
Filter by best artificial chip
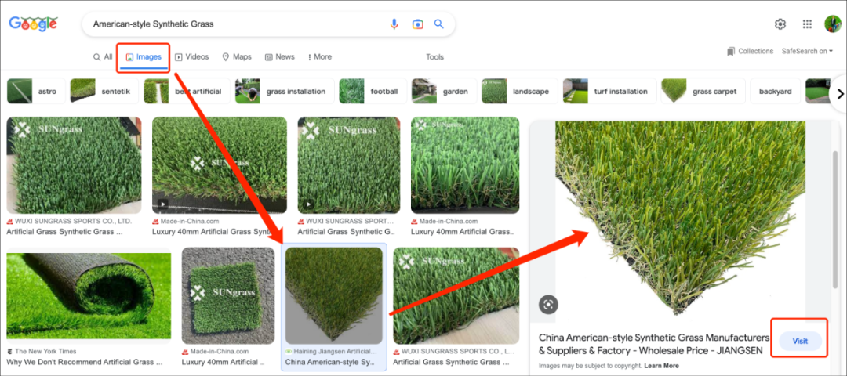187,91
